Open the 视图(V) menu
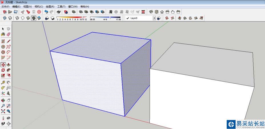 pyautogui.click(x=27, y=7)
